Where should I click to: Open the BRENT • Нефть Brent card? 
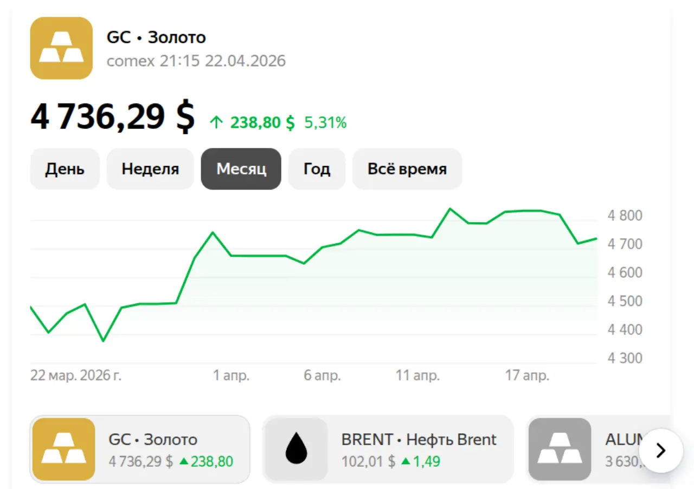[x=388, y=449]
